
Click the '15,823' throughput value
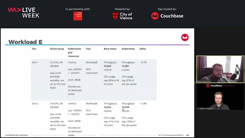point(107,66)
